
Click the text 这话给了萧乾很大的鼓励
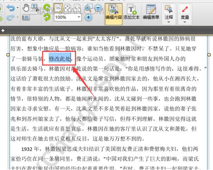[40, 79]
